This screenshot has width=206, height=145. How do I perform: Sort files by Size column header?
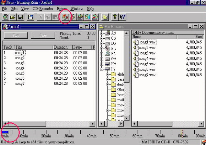pos(190,37)
